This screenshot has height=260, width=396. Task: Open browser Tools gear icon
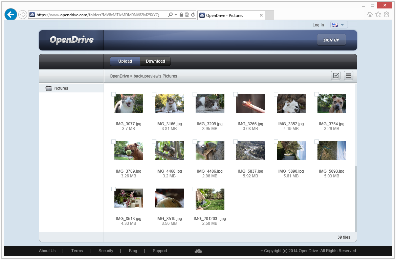click(x=387, y=15)
